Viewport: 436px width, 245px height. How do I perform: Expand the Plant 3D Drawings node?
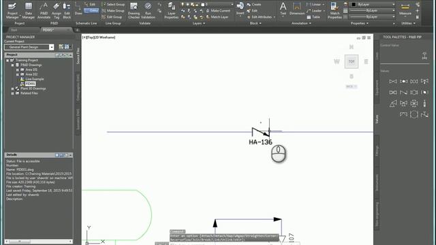pos(12,88)
